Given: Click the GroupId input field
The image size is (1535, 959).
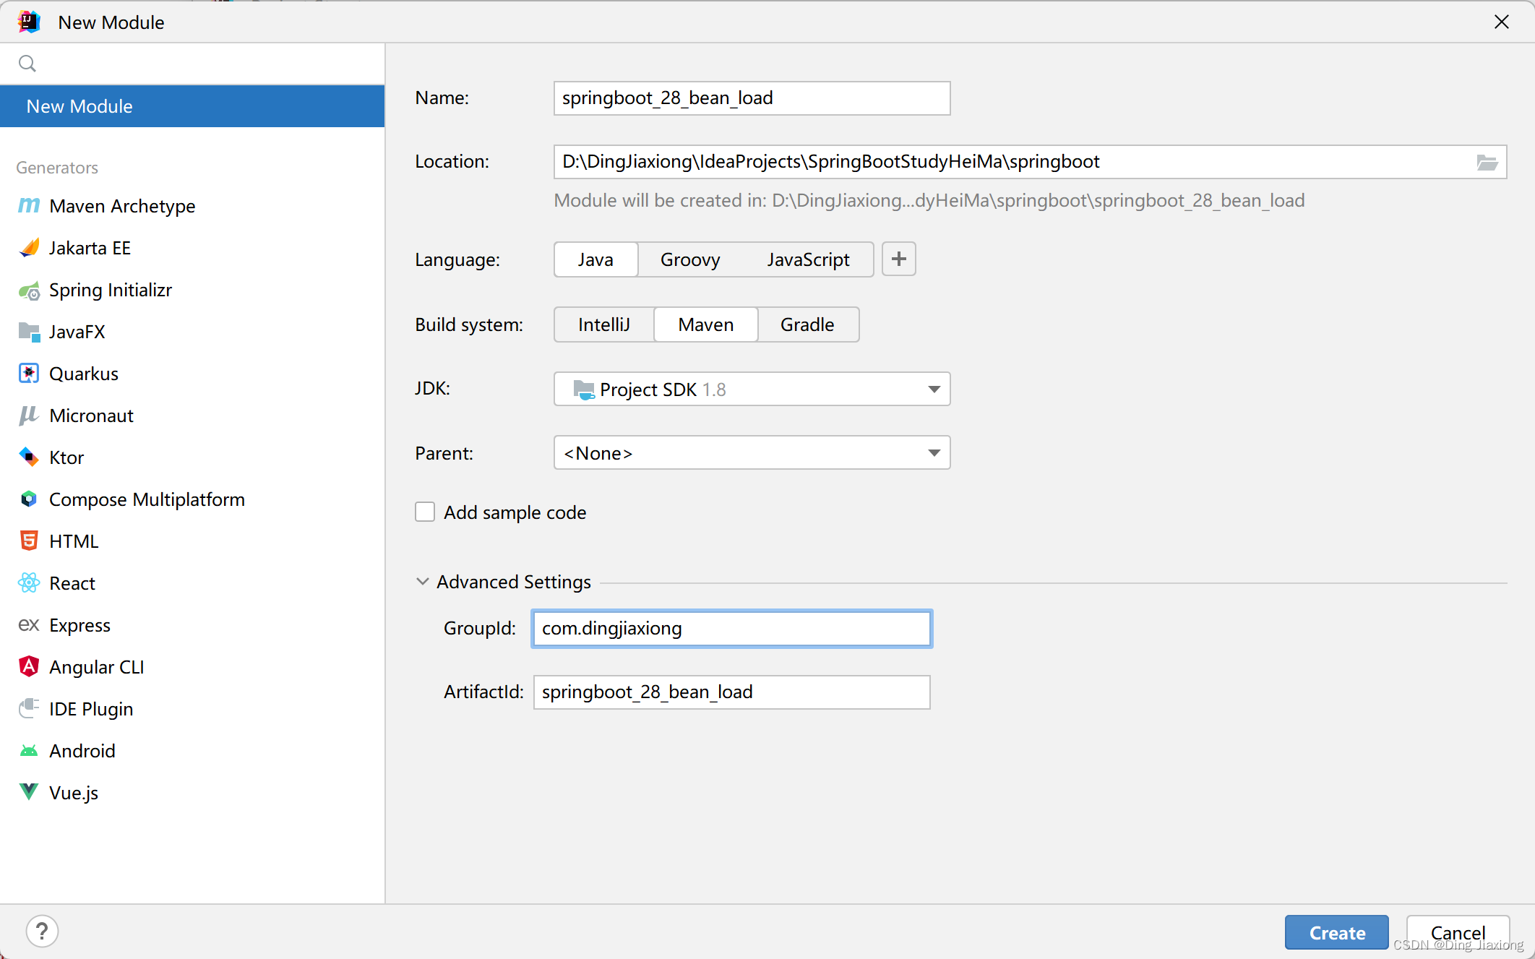Looking at the screenshot, I should coord(731,629).
